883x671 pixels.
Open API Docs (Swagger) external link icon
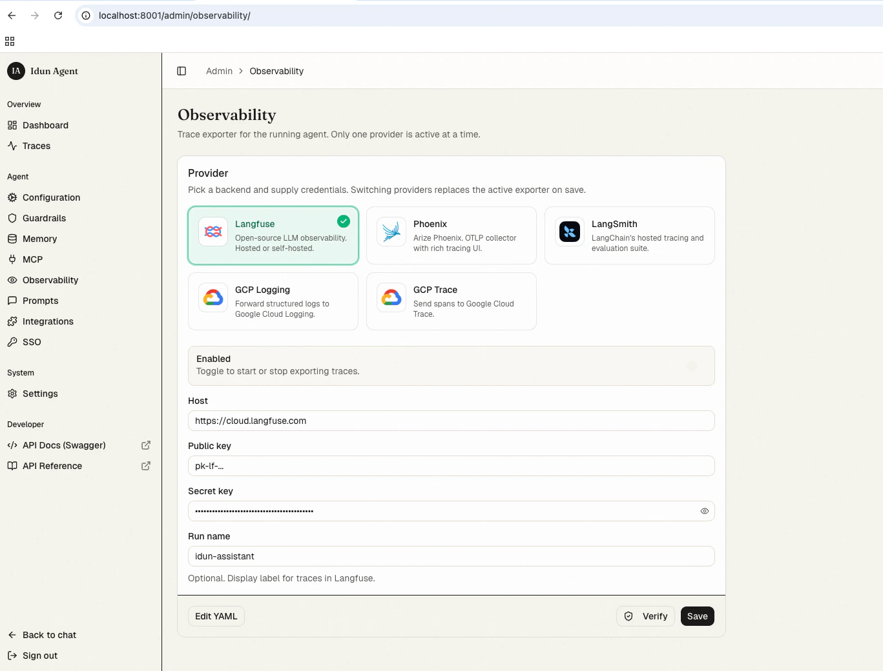146,445
